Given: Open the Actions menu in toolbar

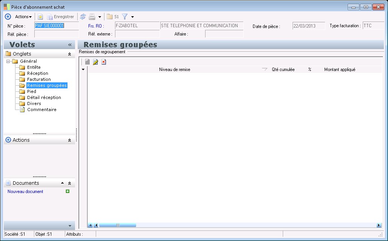Looking at the screenshot, I should pos(23,17).
